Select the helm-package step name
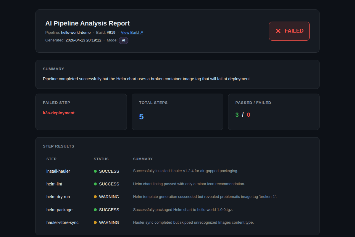This screenshot has width=355, height=237. (59, 210)
